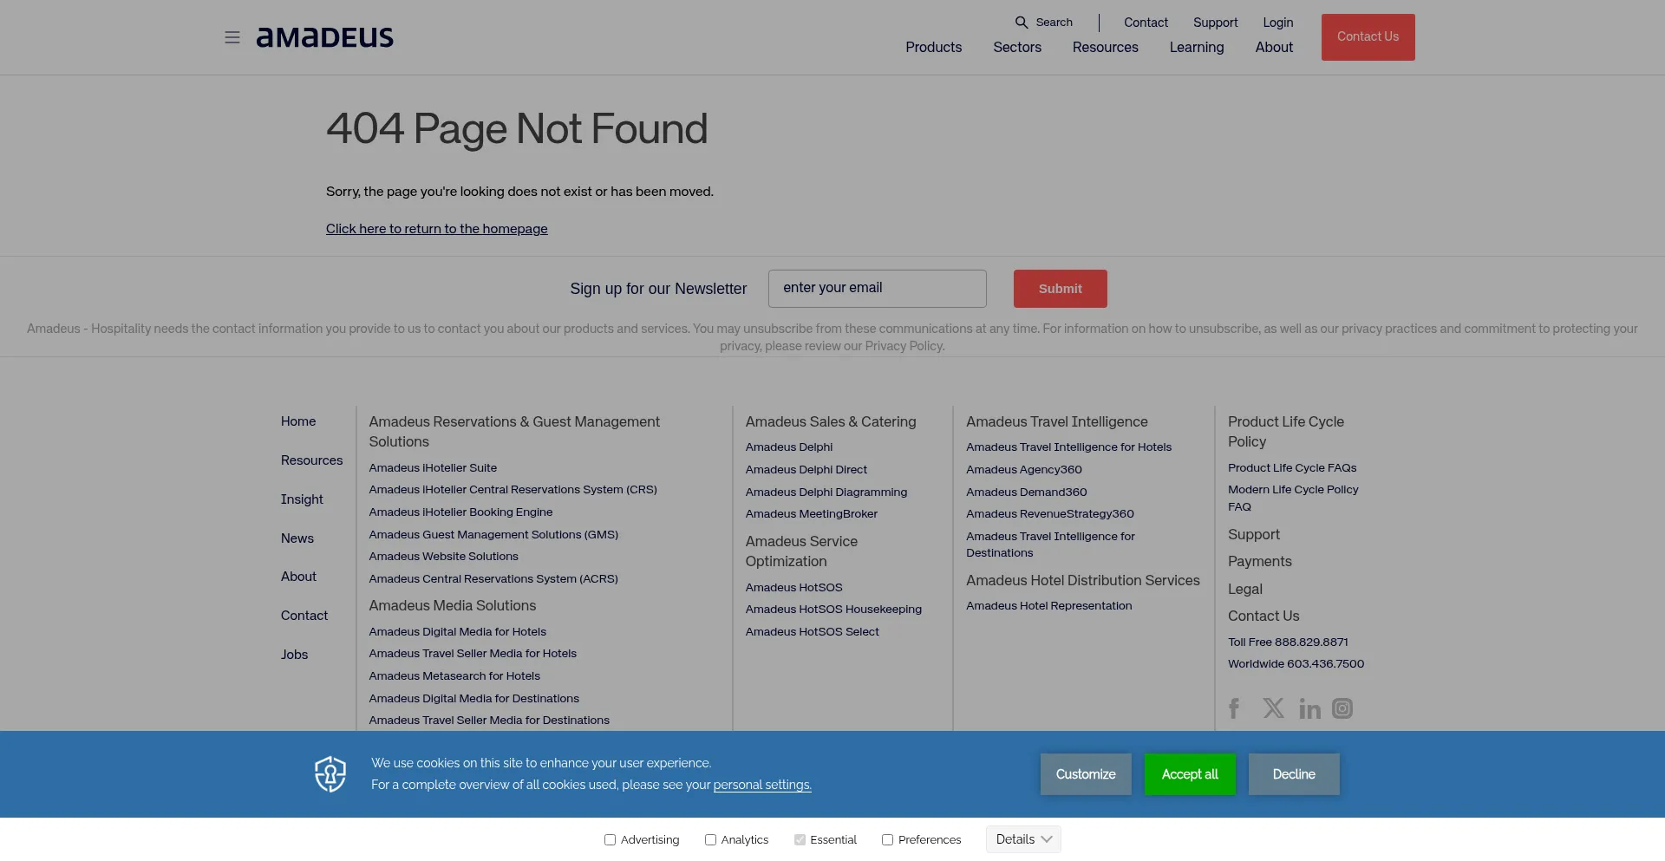Image resolution: width=1665 pixels, height=861 pixels.
Task: Click the return to homepage link
Action: coord(436,229)
